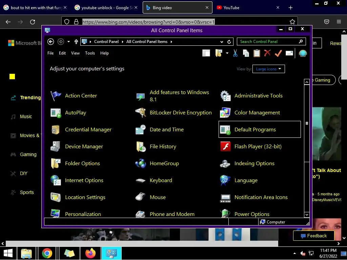Click the Properties card toolbar icon
347x260 pixels.
[289, 53]
